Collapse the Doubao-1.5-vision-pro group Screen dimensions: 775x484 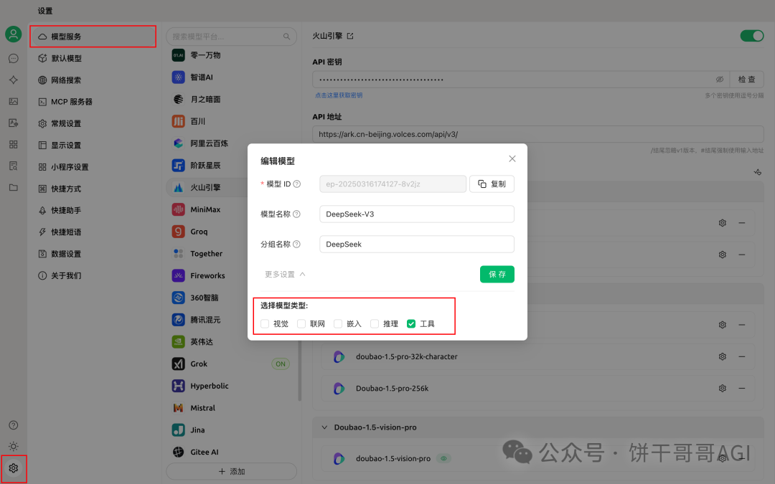pos(324,427)
